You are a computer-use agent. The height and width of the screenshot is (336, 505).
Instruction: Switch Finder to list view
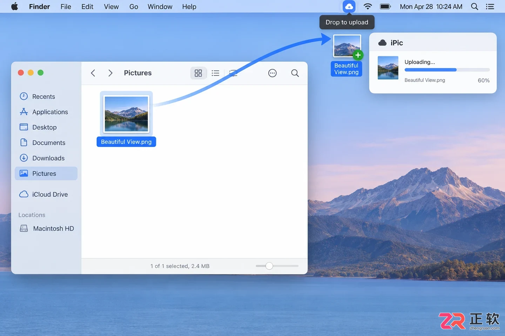(x=215, y=73)
